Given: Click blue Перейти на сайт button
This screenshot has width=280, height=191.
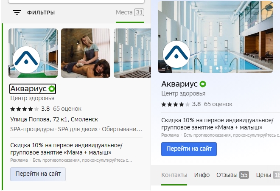Looking at the screenshot, I should point(189,149).
